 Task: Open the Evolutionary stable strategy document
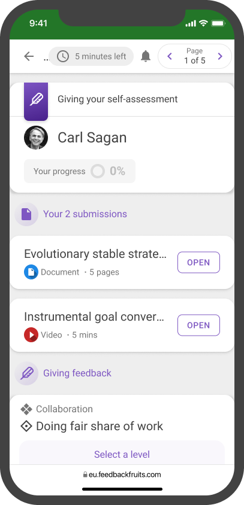[x=198, y=263]
